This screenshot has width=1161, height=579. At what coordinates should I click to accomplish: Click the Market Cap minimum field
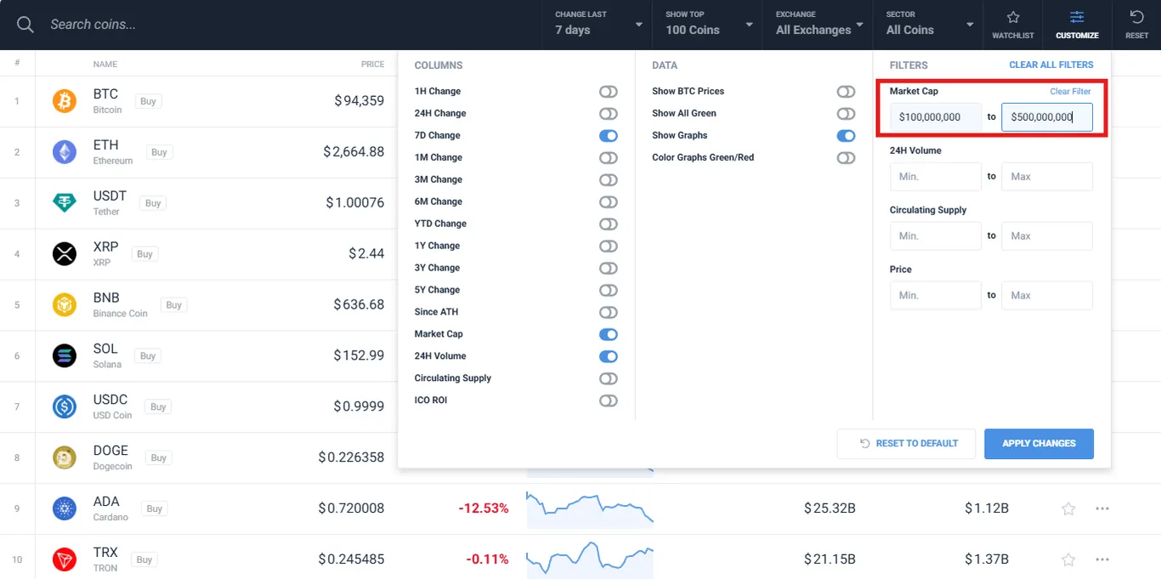pyautogui.click(x=935, y=117)
